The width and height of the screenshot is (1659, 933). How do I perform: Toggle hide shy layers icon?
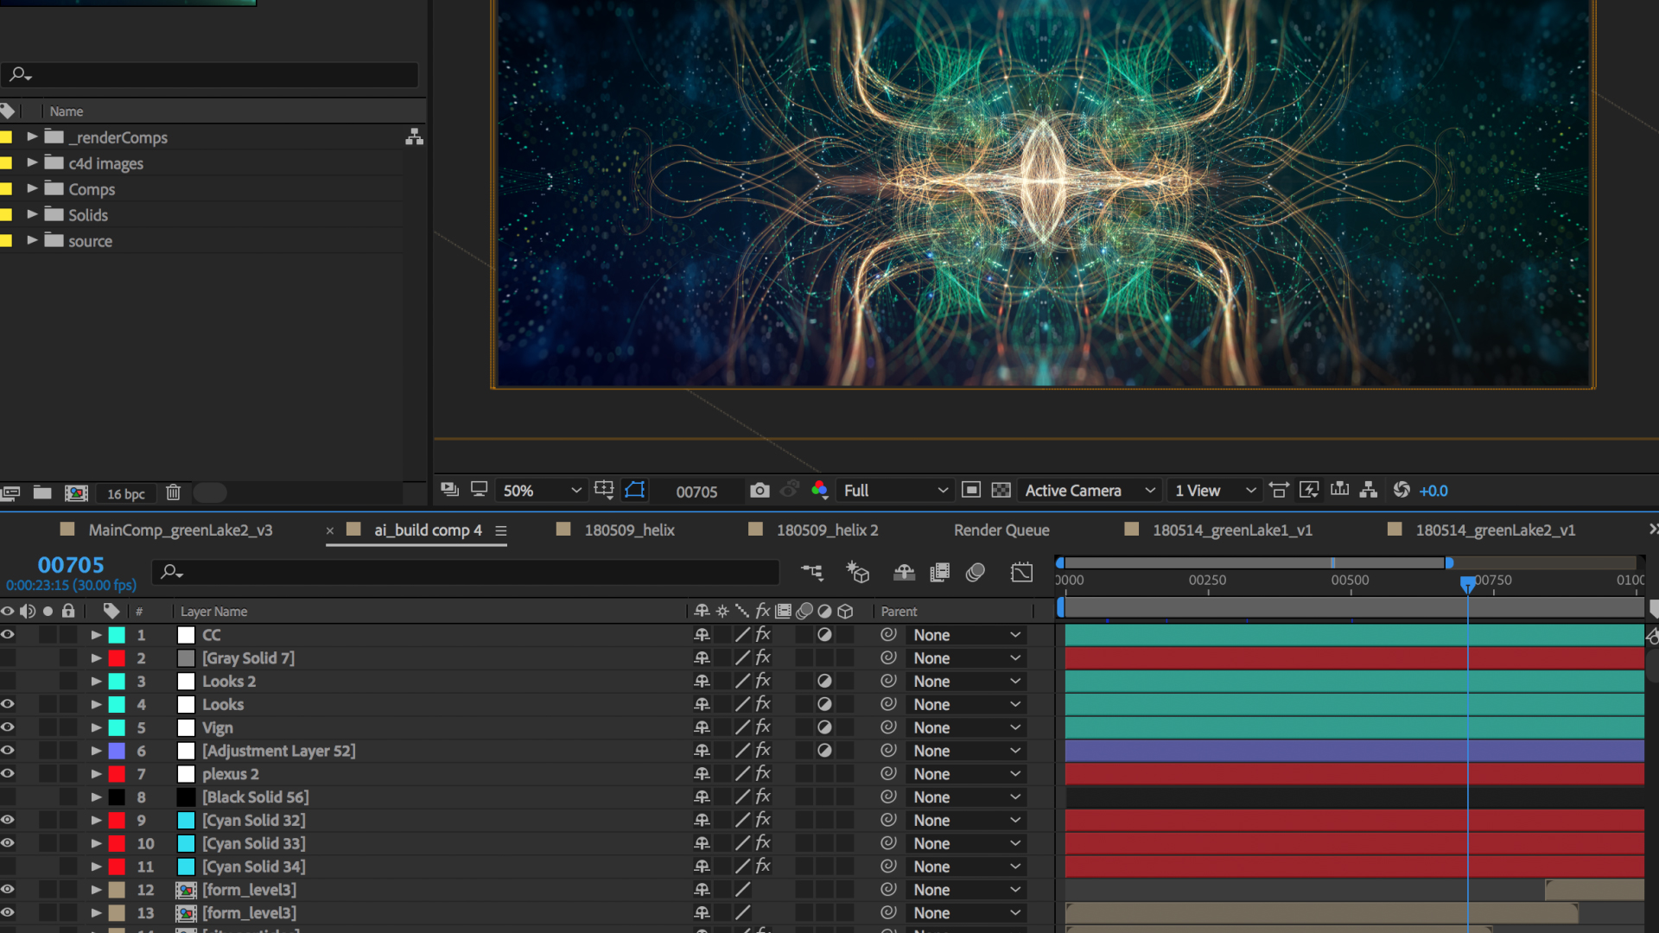click(904, 572)
